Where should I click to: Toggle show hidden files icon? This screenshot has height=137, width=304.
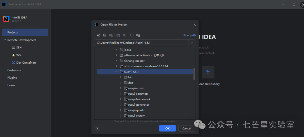138,35
